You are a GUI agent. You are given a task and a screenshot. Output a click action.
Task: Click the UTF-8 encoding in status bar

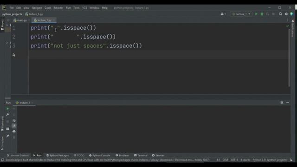tap(234, 160)
